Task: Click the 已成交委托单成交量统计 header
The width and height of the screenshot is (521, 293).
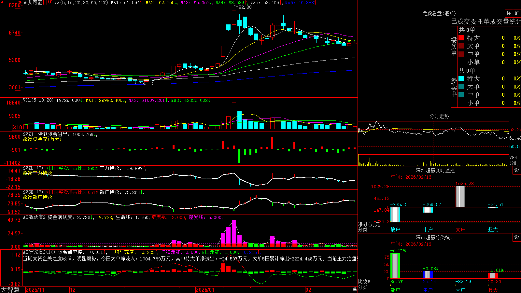Action: click(486, 22)
